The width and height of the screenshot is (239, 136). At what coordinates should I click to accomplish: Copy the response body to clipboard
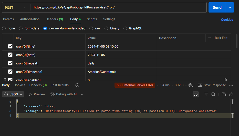[224, 94]
